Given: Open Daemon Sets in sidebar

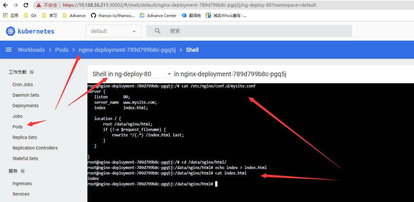Looking at the screenshot, I should click(26, 95).
